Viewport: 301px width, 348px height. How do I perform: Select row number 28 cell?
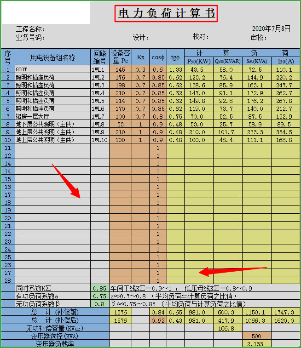(8, 280)
